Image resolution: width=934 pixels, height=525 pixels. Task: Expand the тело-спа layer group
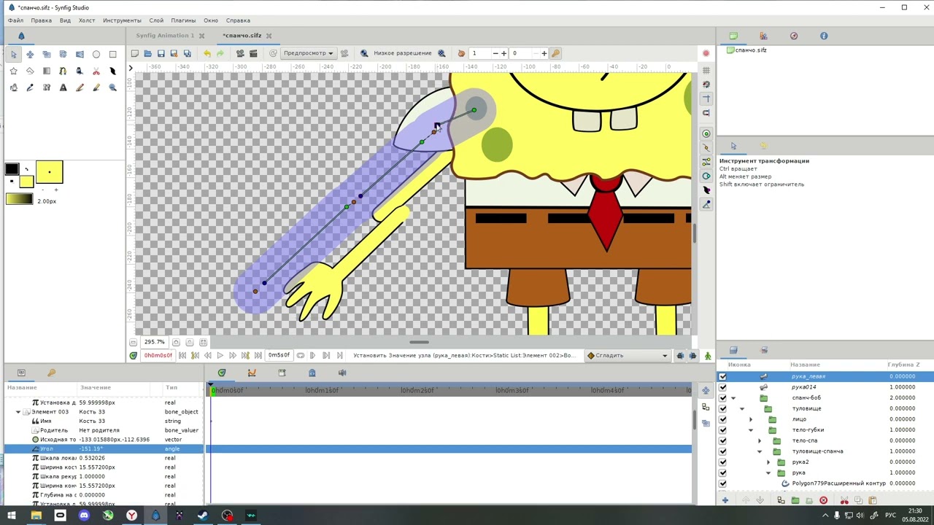[760, 440]
